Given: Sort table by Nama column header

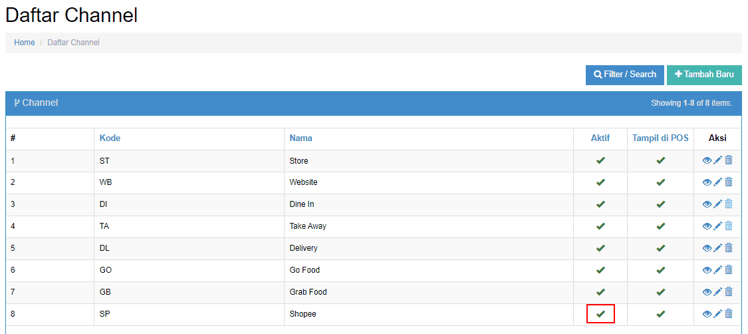Looking at the screenshot, I should tap(301, 138).
